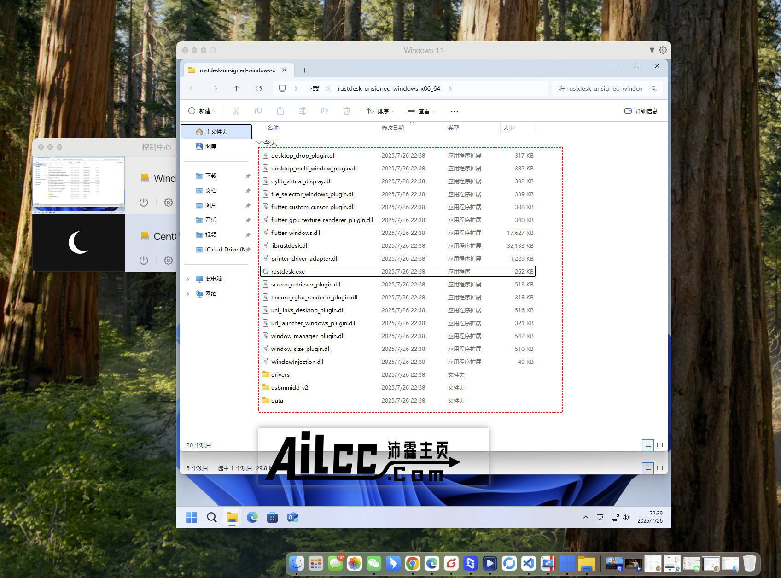
Task: Open Outlook from Windows taskbar
Action: [x=293, y=518]
